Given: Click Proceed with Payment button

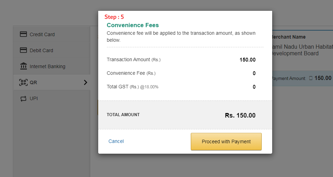Looking at the screenshot, I should [226, 142].
